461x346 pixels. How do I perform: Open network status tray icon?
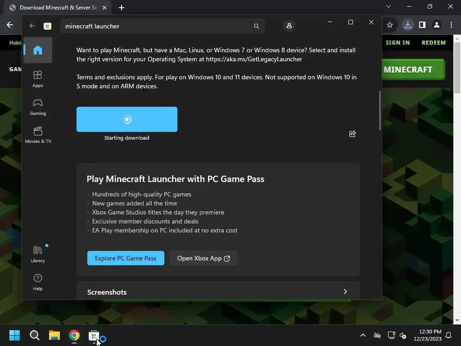[x=391, y=335]
